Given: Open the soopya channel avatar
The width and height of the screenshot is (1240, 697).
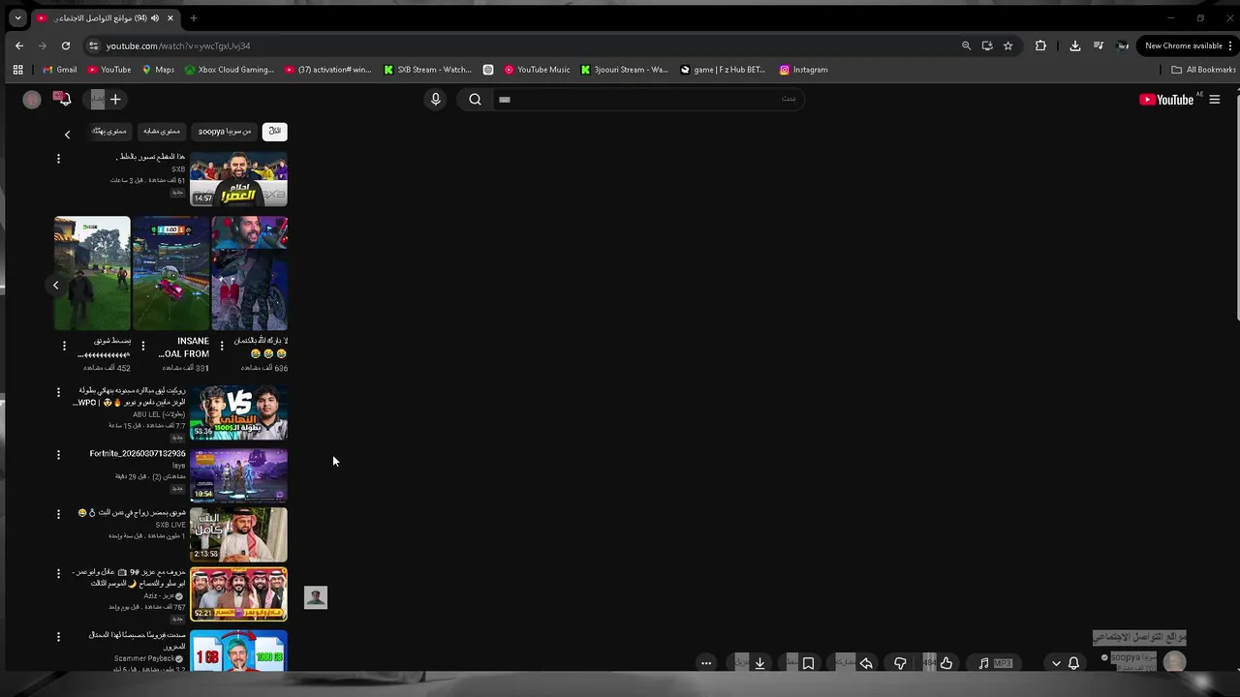Looking at the screenshot, I should 1174,661.
